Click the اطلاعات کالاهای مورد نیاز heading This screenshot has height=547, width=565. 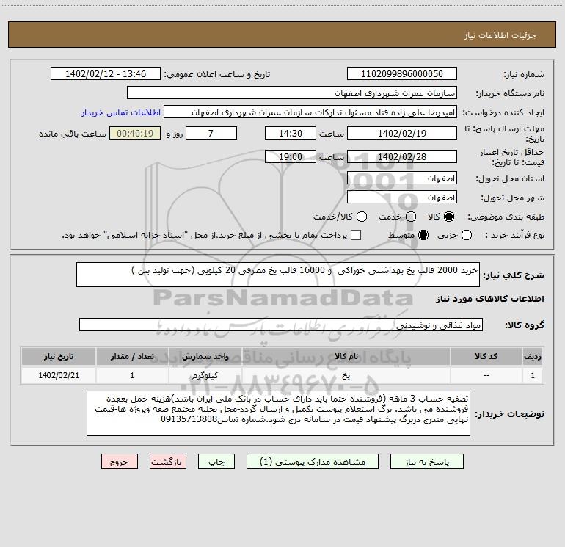[x=489, y=299]
